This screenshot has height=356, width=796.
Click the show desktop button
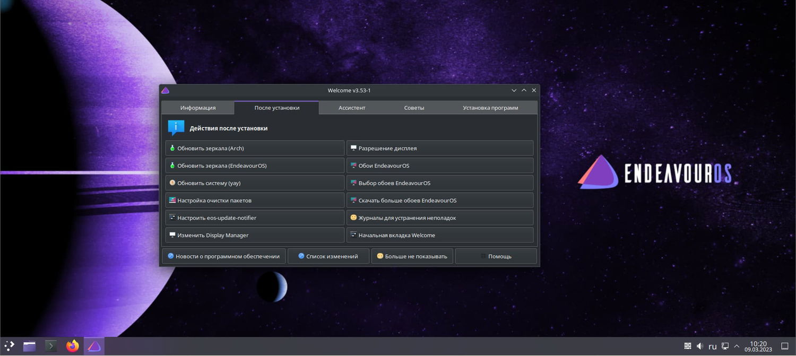(x=785, y=346)
